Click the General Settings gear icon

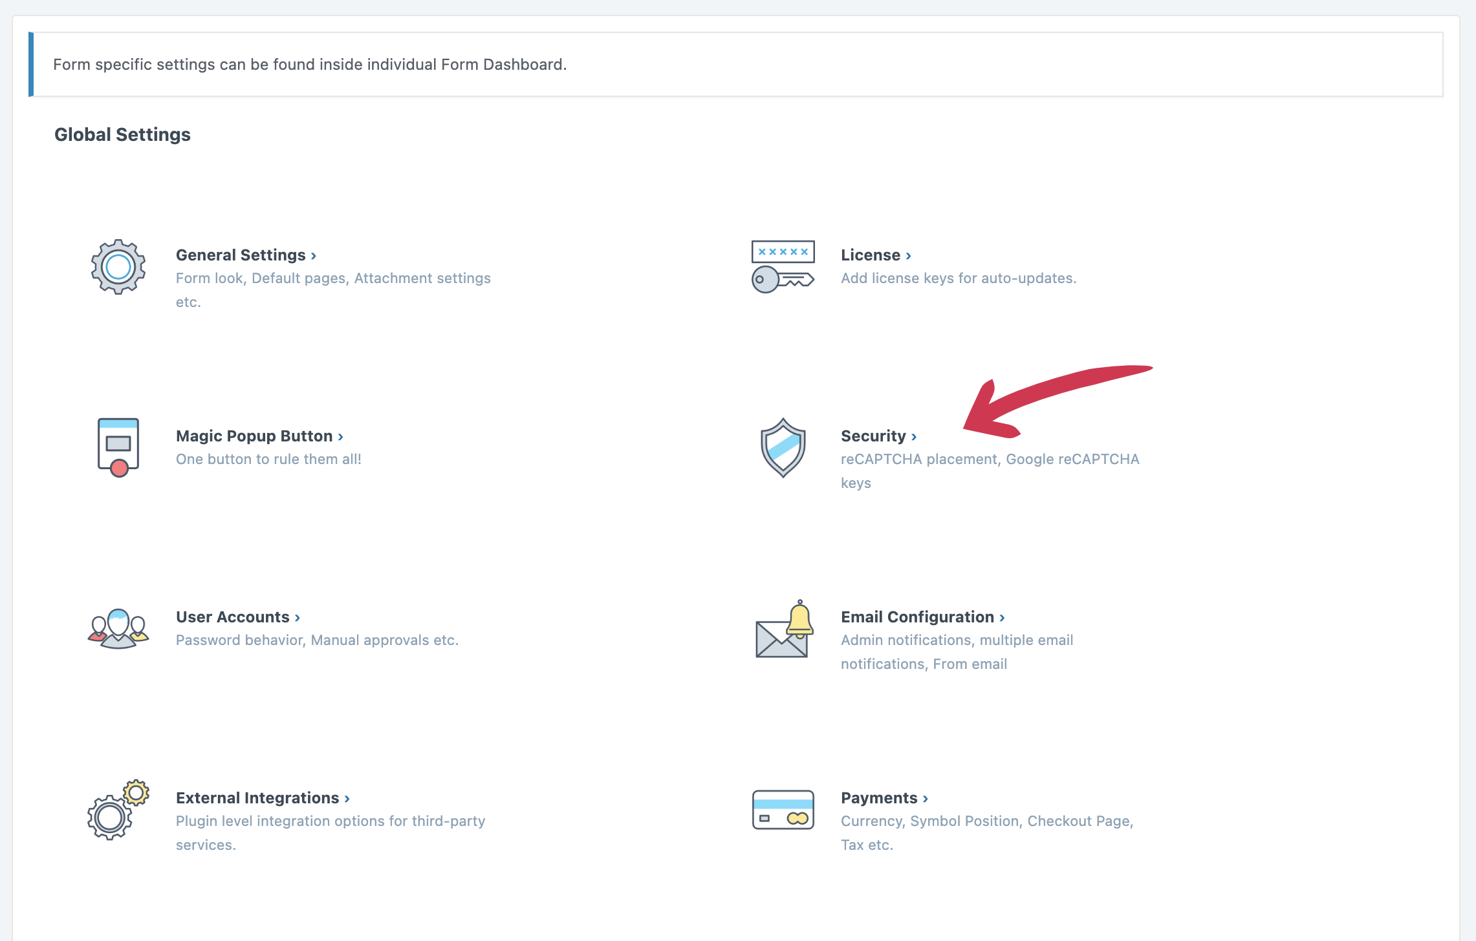click(x=118, y=267)
